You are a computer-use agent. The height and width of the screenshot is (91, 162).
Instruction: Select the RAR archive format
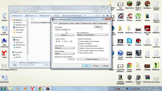coord(56,41)
